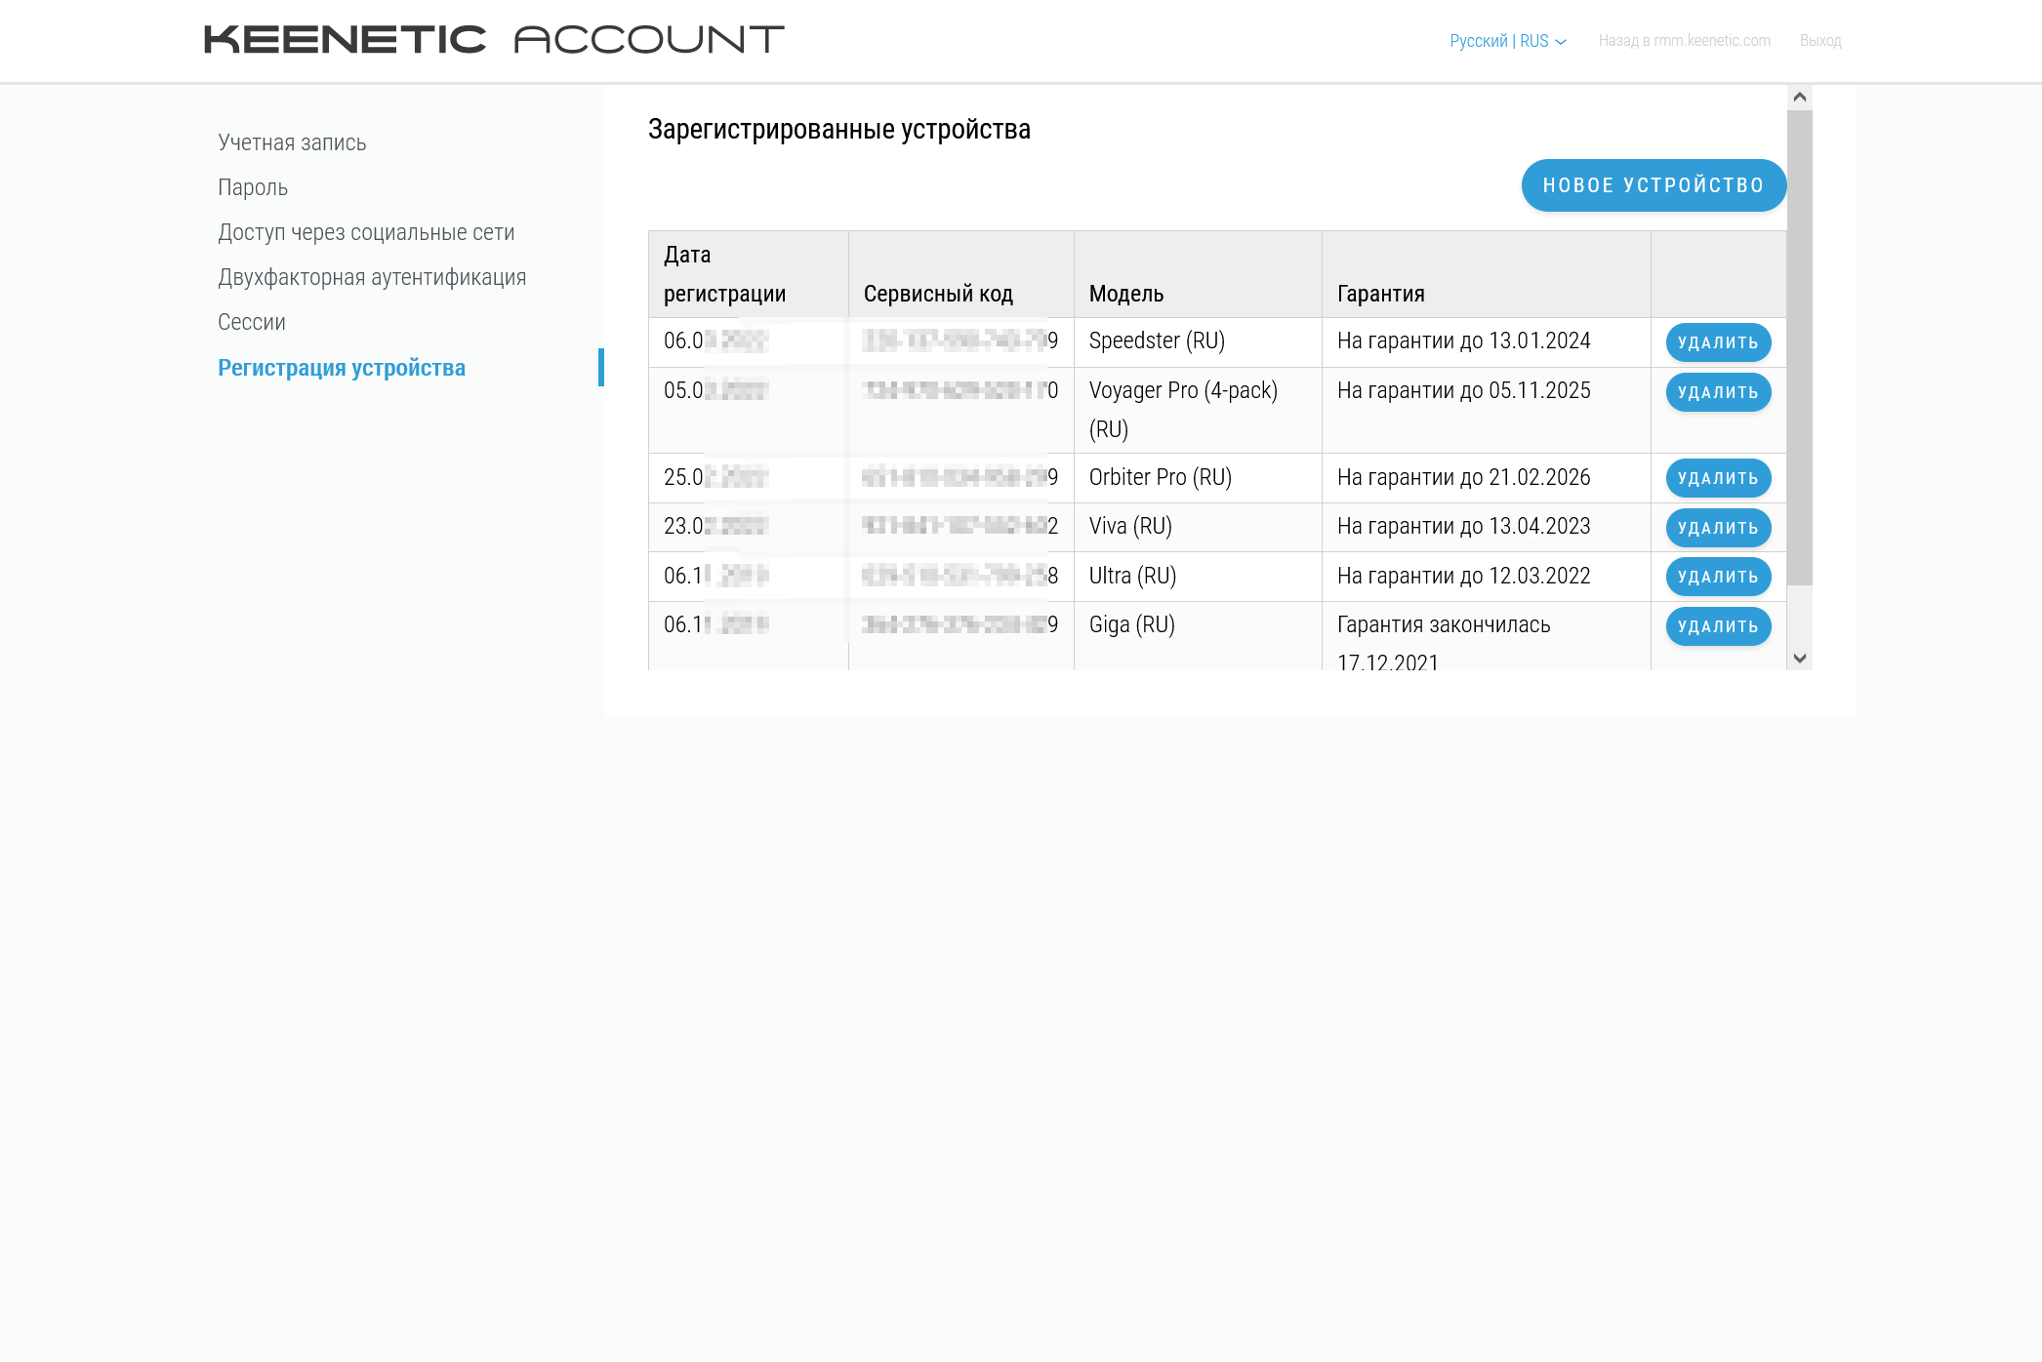Open Учетная запись in the sidebar
Viewport: 2042px width, 1362px height.
point(292,142)
